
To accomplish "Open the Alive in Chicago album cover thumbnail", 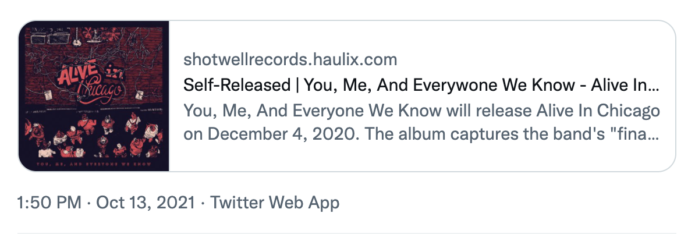I will 94,97.
